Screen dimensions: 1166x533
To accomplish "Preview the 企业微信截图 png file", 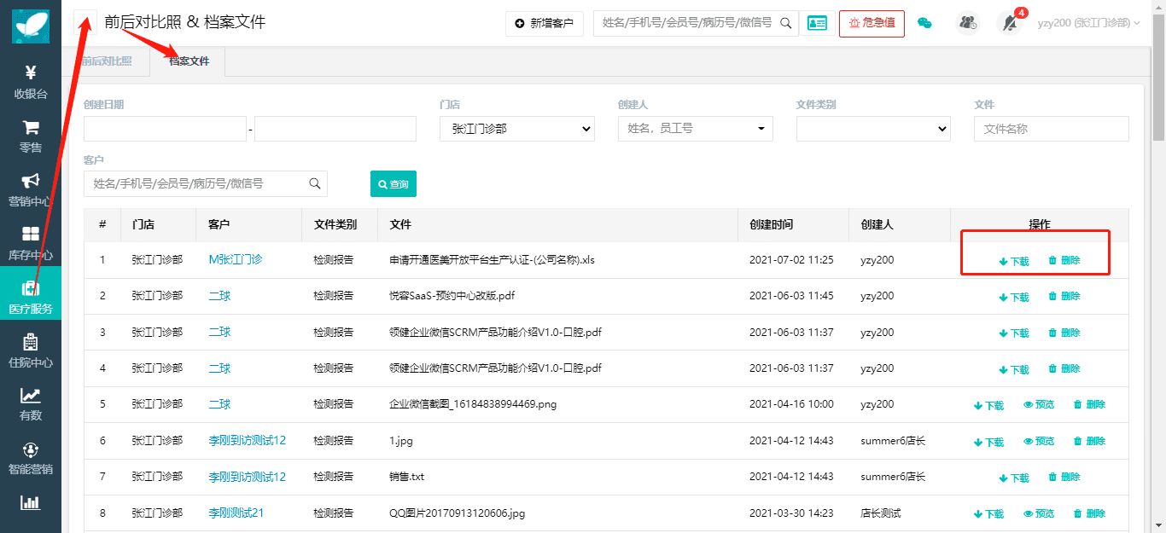I will 1039,405.
